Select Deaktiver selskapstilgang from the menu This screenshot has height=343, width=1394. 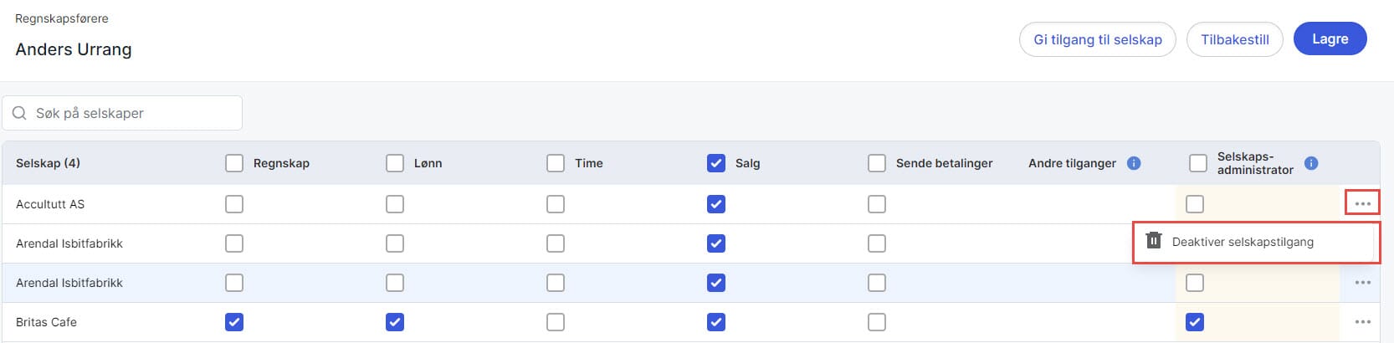[1243, 242]
